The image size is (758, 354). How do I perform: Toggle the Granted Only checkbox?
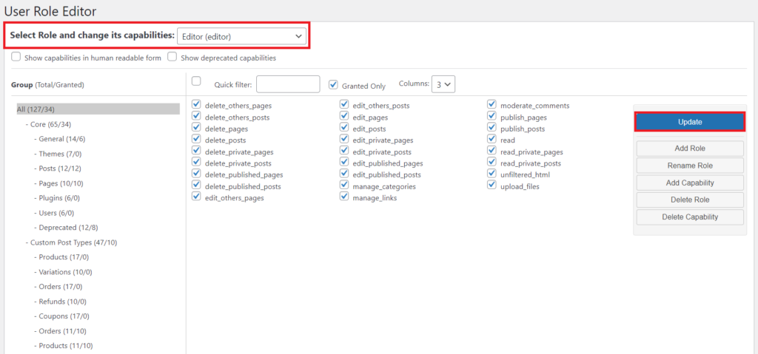tap(334, 84)
